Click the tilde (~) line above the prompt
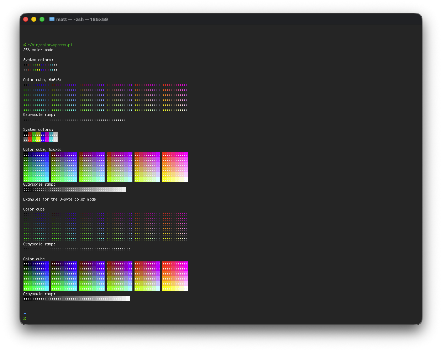 pos(24,313)
